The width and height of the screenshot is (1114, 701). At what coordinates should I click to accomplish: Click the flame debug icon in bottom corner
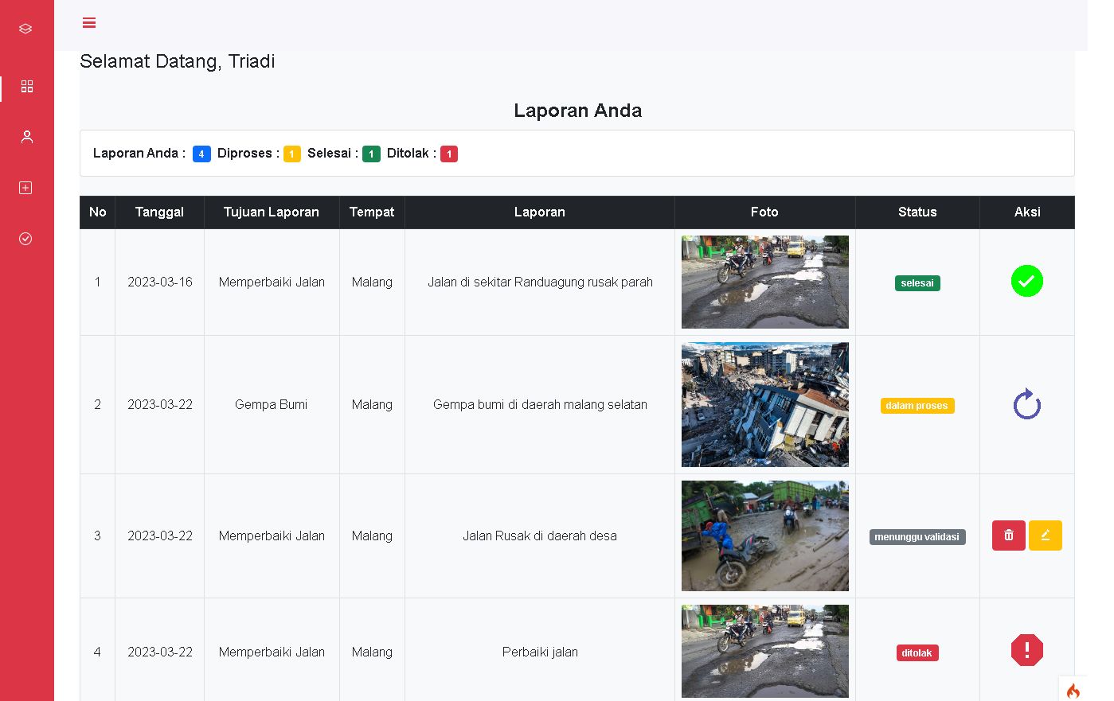point(1073,690)
